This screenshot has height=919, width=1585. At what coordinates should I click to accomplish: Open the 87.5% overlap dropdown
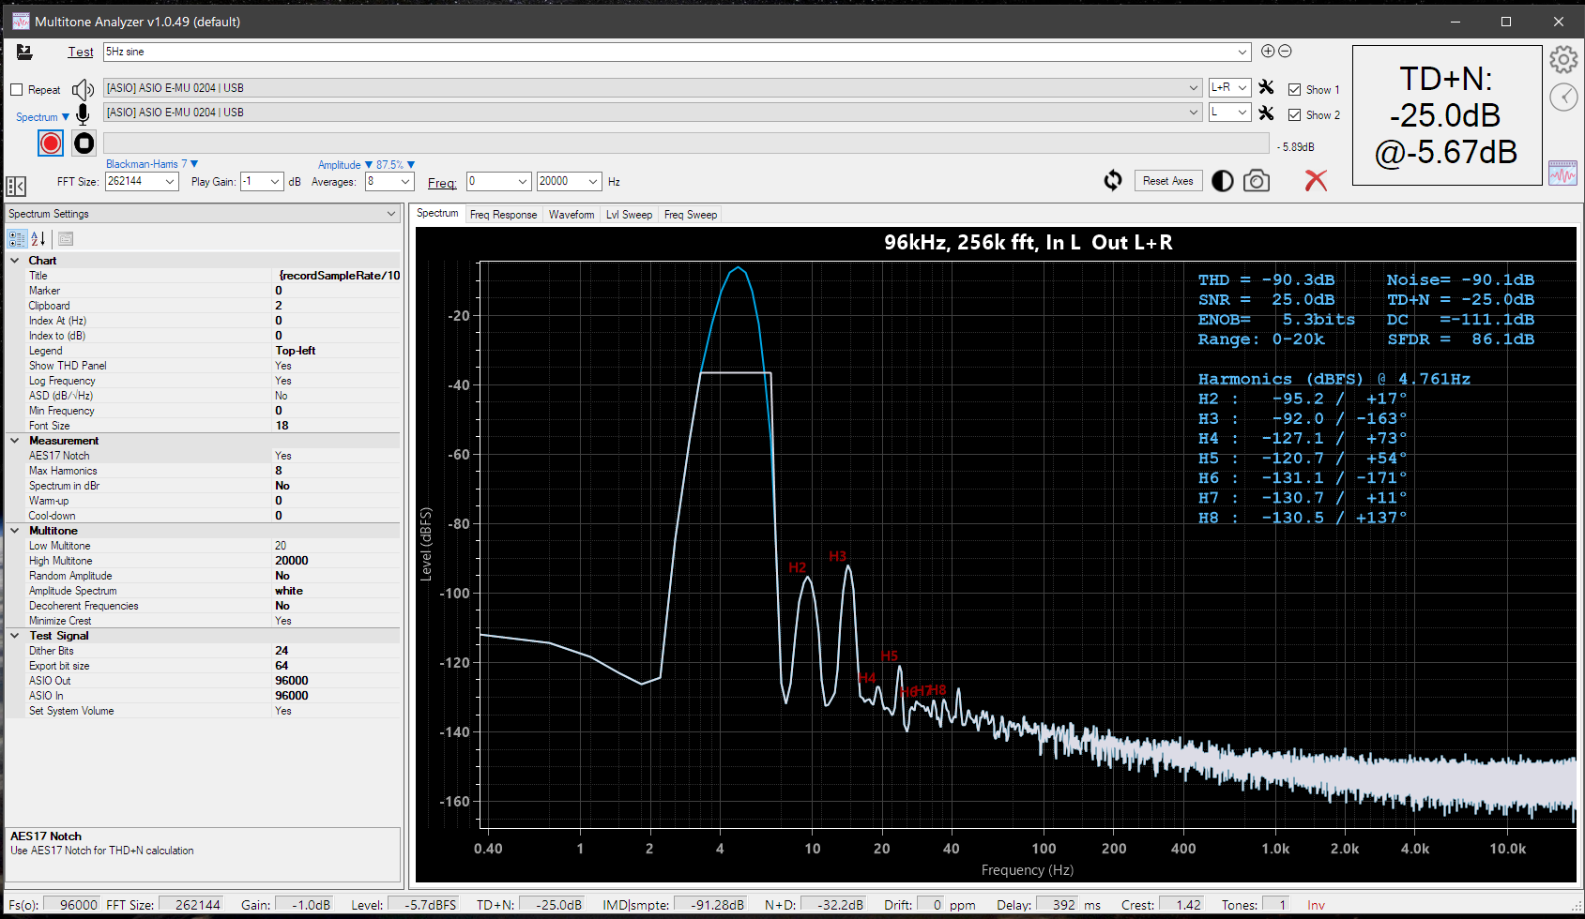pos(395,165)
